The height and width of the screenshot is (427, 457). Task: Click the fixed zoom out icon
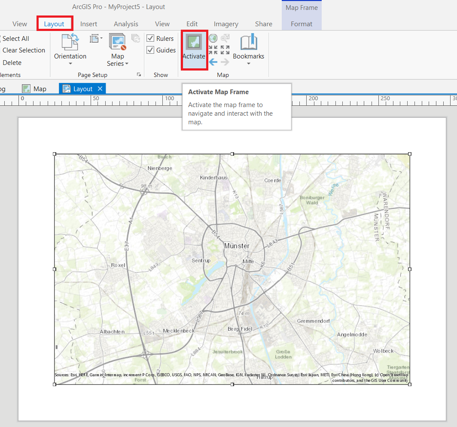225,50
